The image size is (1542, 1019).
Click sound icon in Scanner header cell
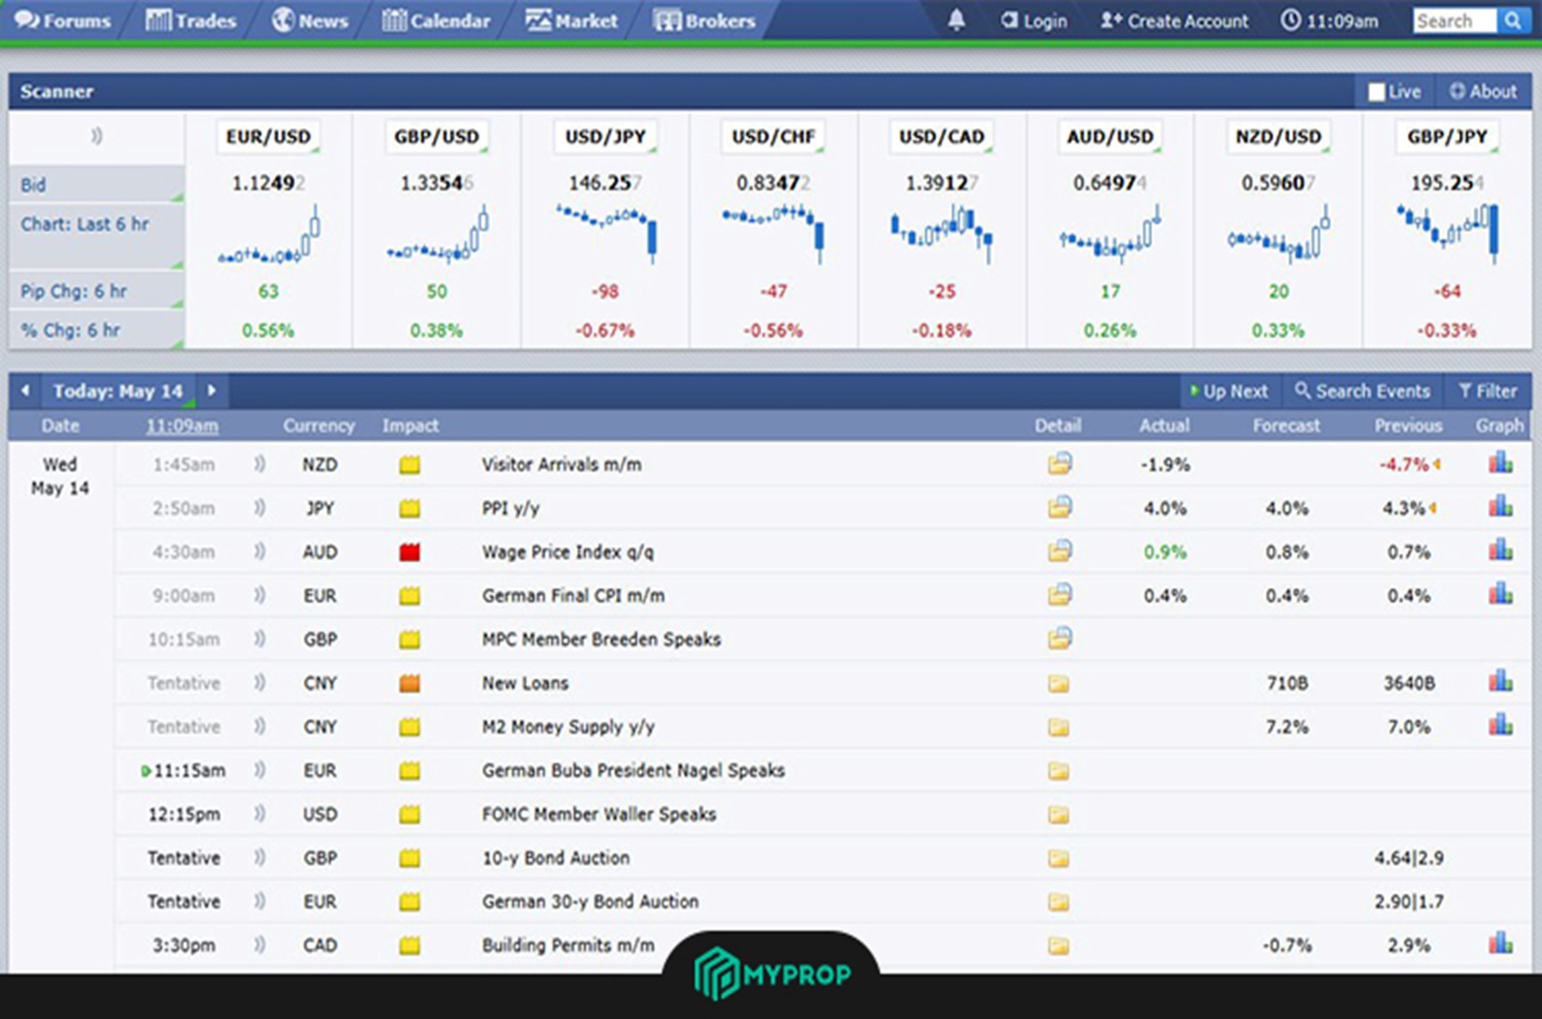(x=96, y=136)
